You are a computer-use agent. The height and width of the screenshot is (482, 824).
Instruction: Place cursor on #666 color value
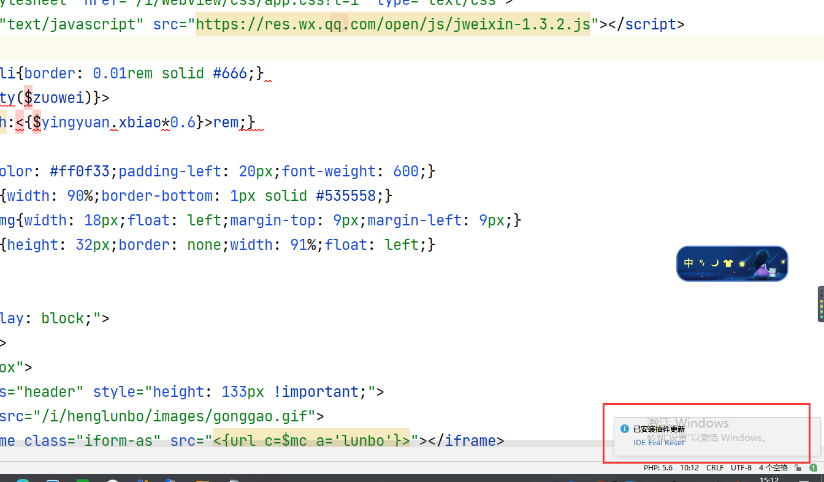(x=230, y=73)
